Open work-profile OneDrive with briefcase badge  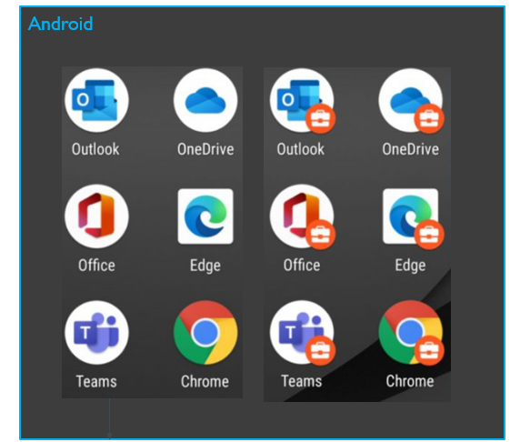[x=411, y=100]
